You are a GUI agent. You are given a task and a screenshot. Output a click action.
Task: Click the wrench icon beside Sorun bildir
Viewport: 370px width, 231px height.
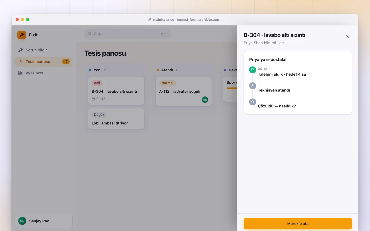click(x=20, y=50)
